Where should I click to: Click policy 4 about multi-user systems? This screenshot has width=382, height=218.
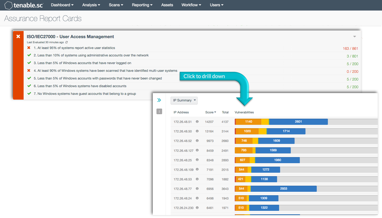[x=105, y=71]
